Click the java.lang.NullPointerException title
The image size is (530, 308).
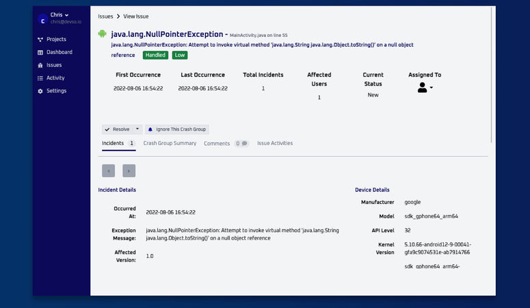[x=167, y=34]
